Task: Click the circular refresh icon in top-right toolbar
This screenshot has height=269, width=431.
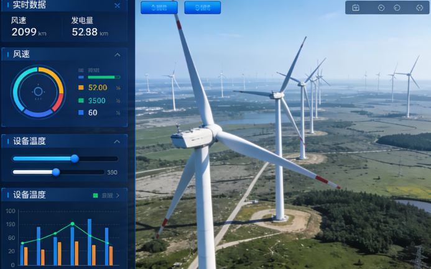Action: pos(397,8)
